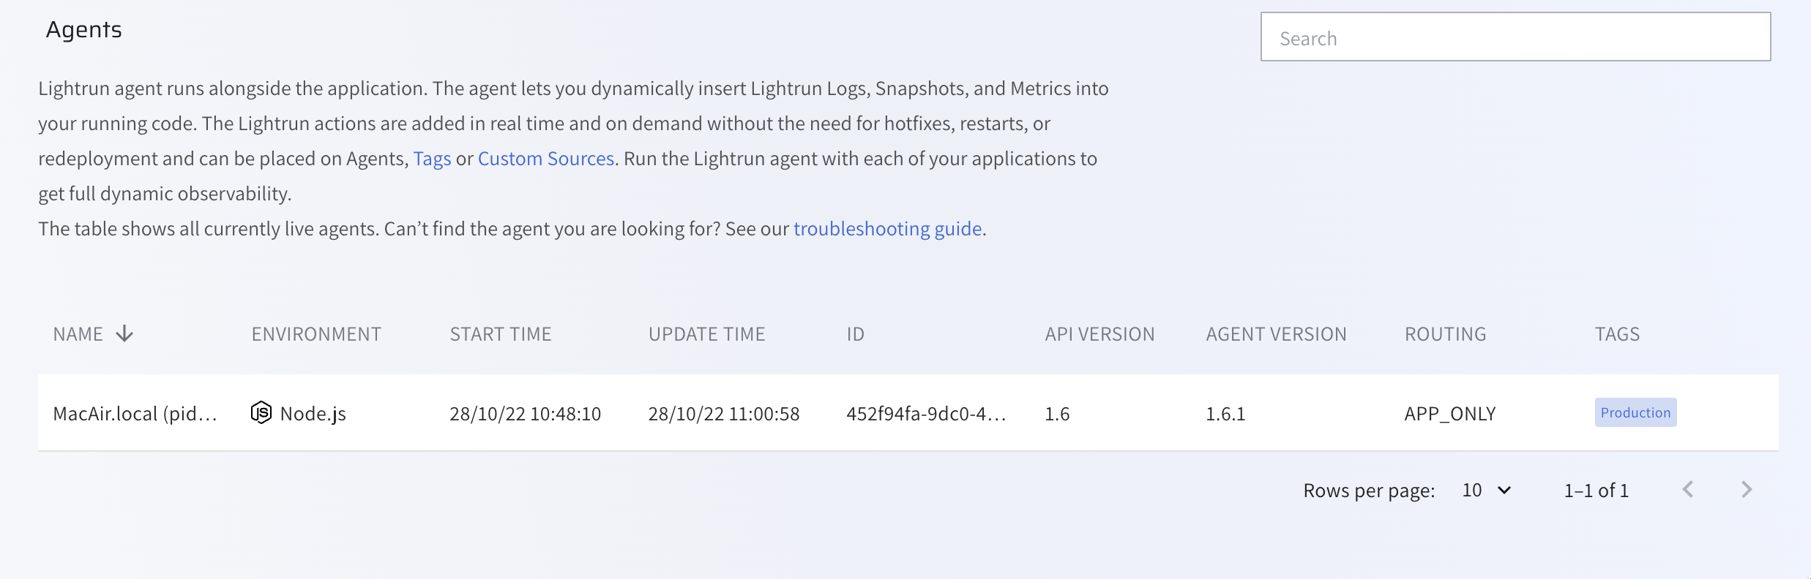Open the Tags link
Image resolution: width=1811 pixels, height=579 pixels.
pyautogui.click(x=432, y=159)
